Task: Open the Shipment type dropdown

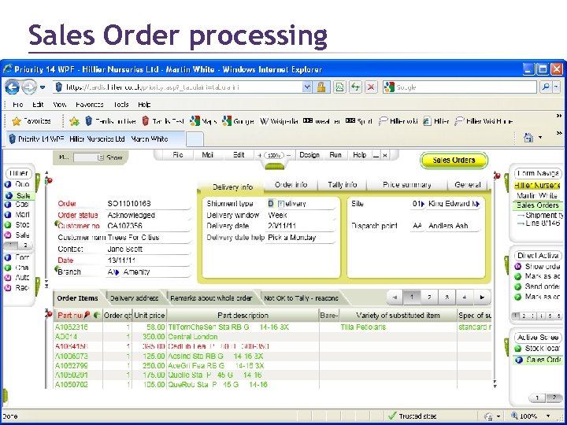Action: click(x=280, y=204)
